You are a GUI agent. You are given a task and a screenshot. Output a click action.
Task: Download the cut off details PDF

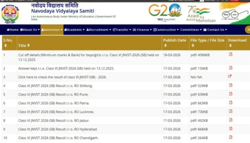(x=231, y=54)
